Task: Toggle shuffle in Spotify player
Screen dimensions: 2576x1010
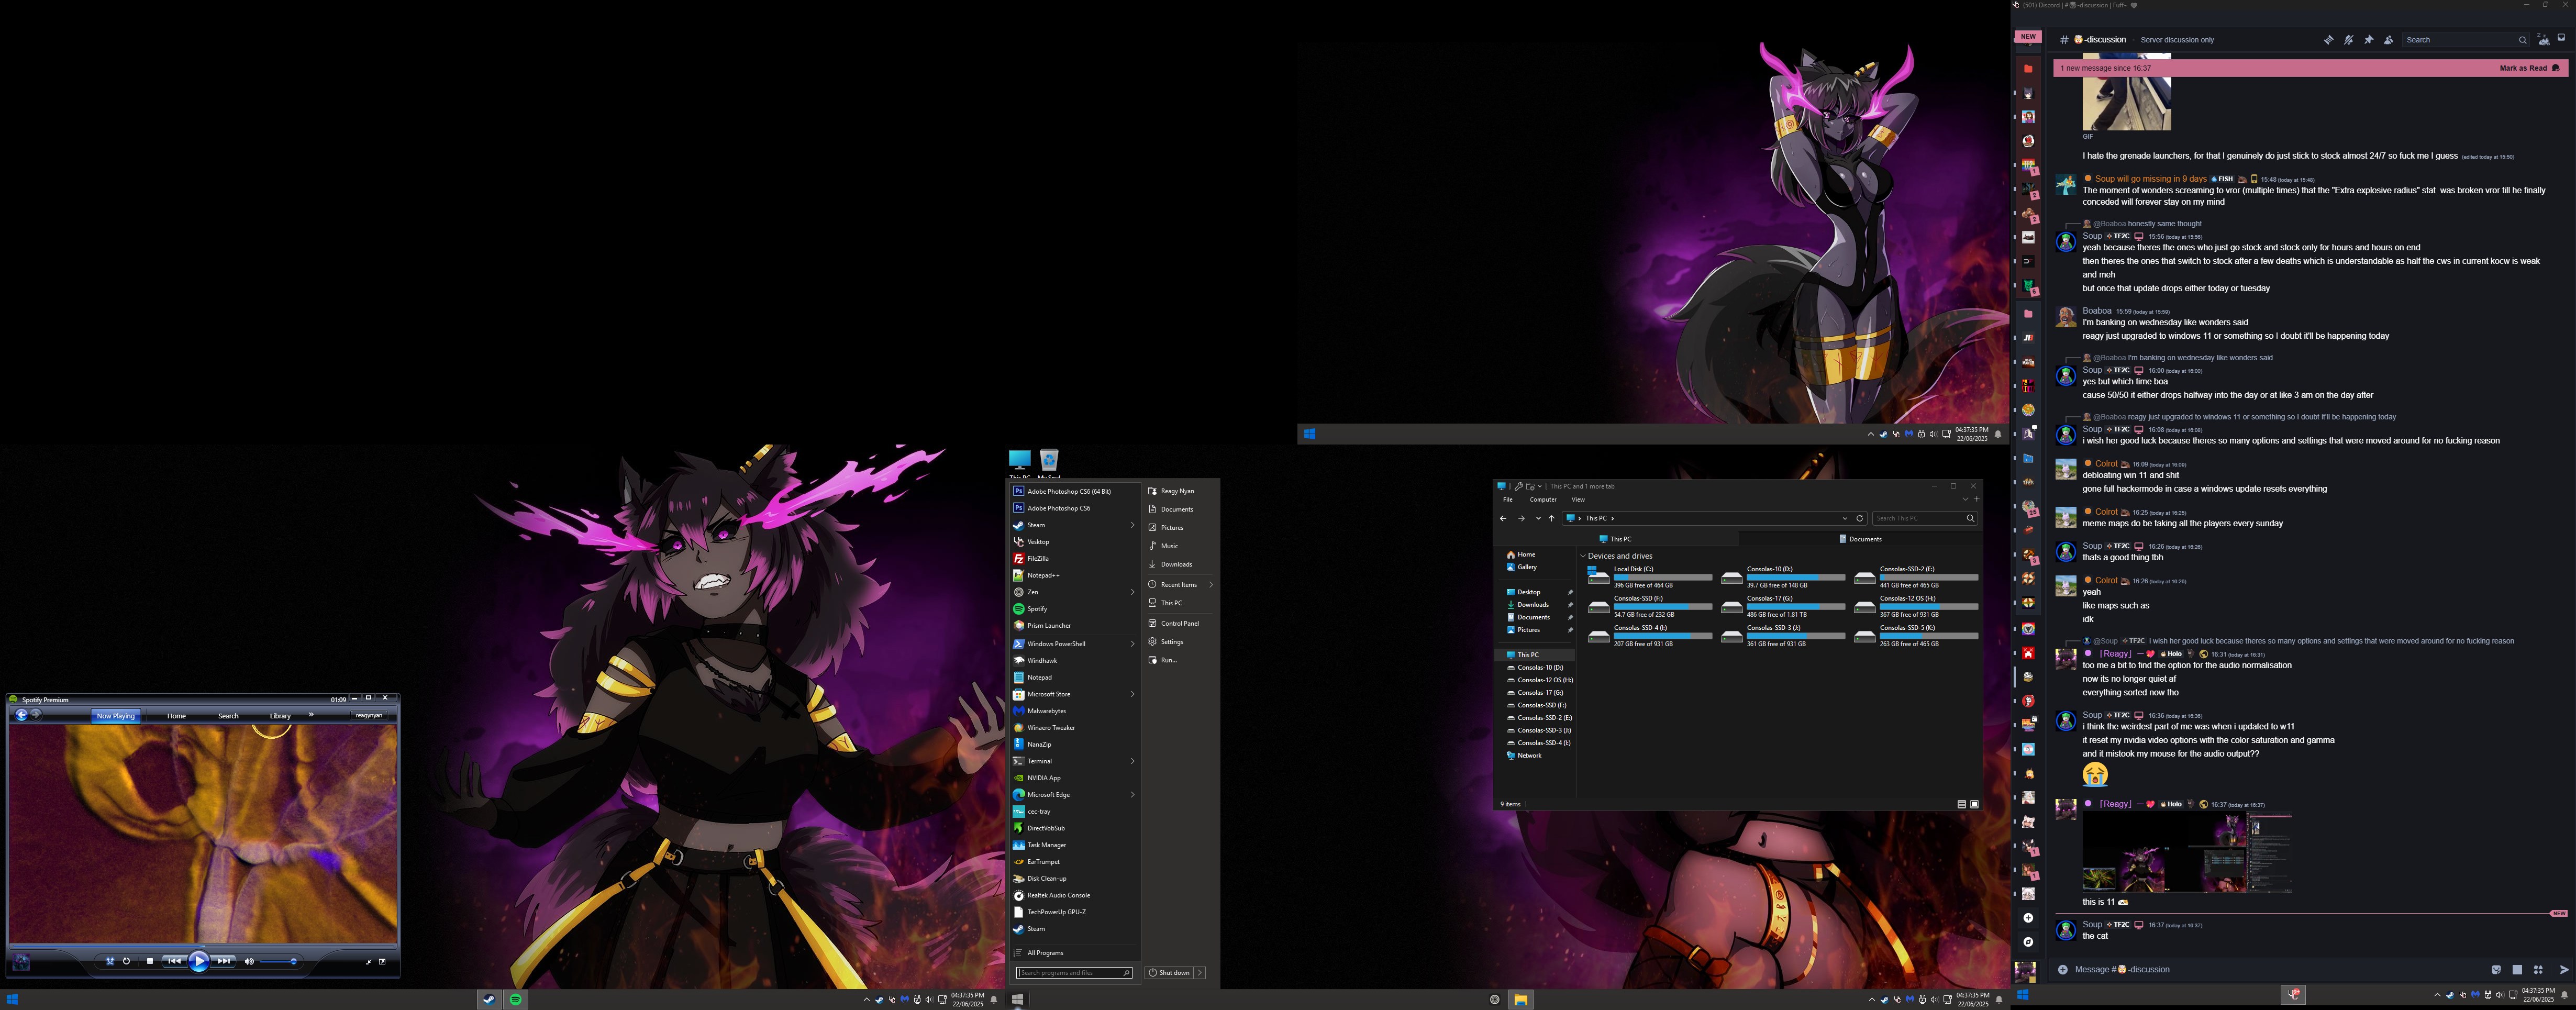Action: pyautogui.click(x=110, y=961)
